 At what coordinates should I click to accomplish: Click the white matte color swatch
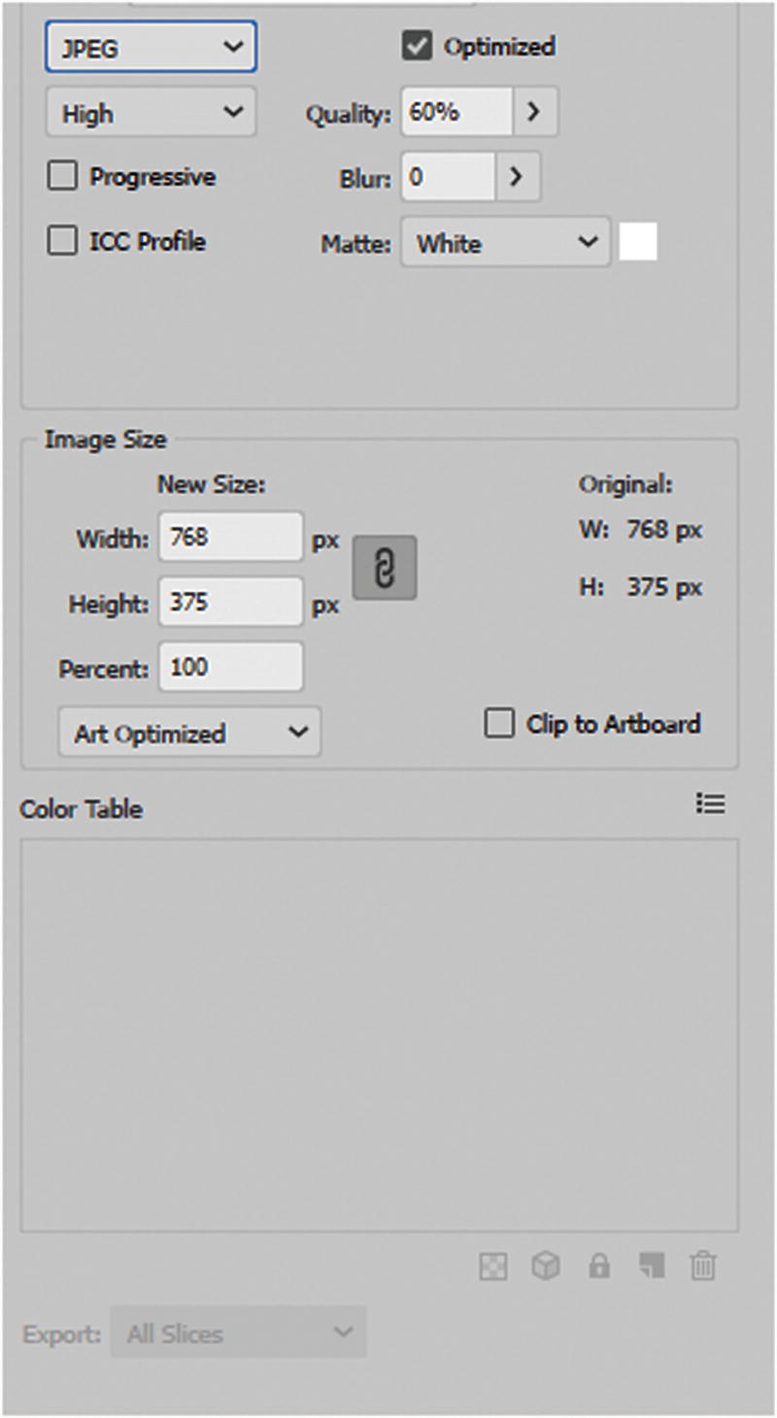638,242
